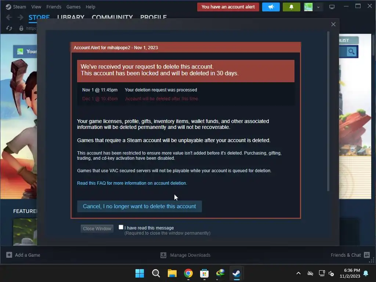
Task: Click the network display tray icon
Action: pyautogui.click(x=322, y=273)
